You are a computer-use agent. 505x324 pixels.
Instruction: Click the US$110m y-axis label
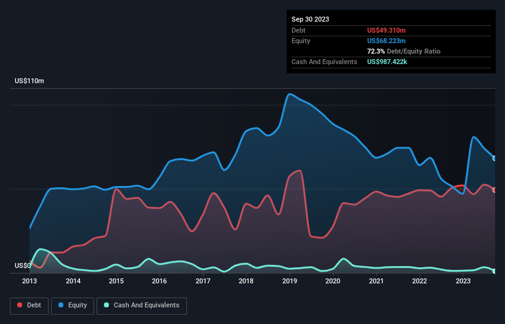(30, 81)
